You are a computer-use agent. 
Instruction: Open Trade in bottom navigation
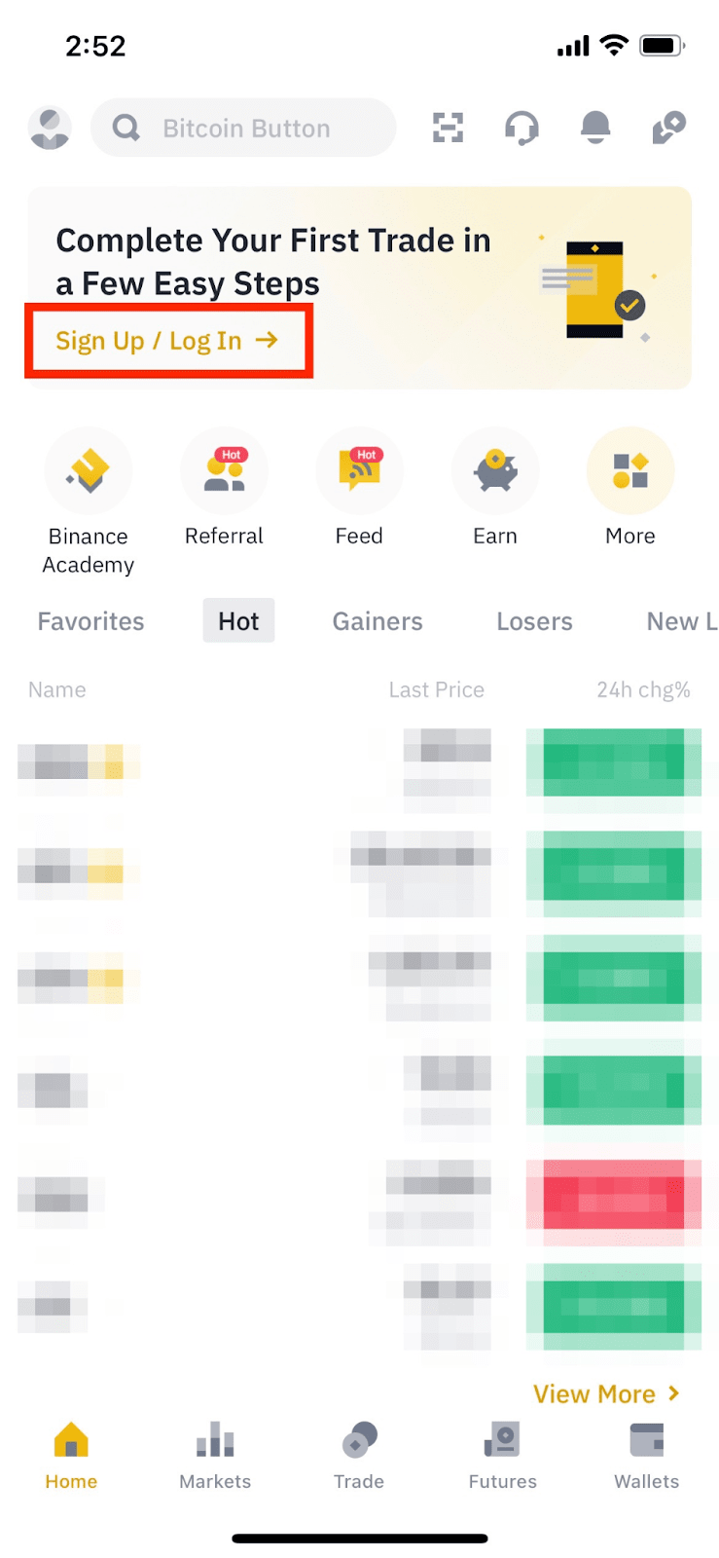[359, 1455]
